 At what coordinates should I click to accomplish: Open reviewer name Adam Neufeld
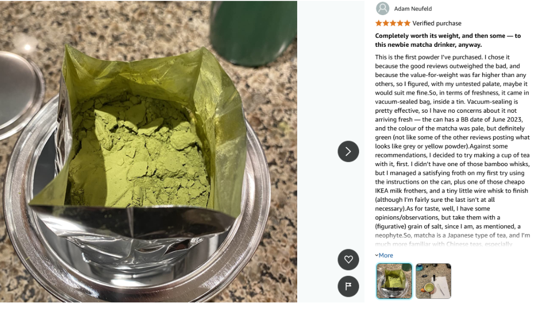coord(413,9)
